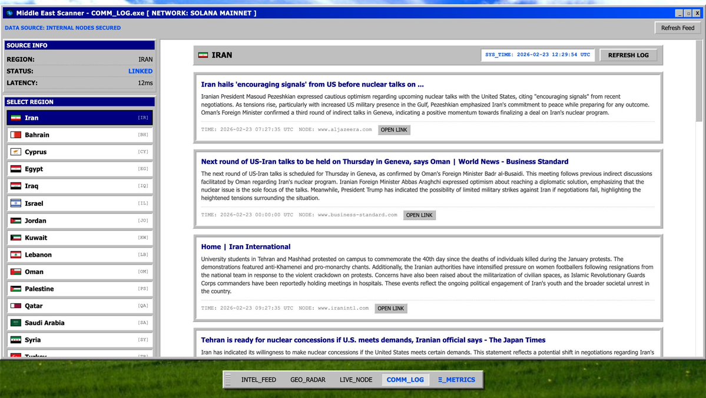Click the Refresh Feed button
This screenshot has height=398, width=706.
pos(678,28)
